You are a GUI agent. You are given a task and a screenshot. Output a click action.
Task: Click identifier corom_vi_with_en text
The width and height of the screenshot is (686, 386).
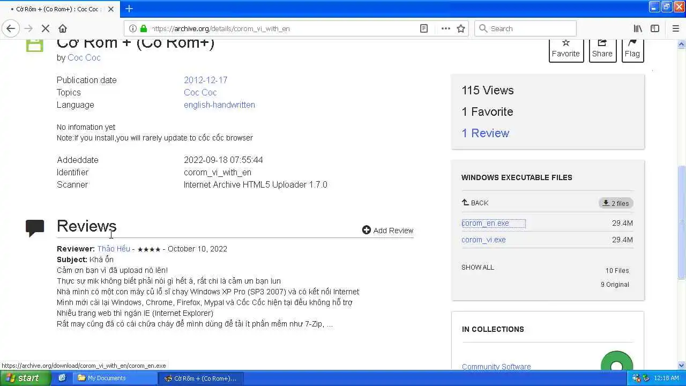click(218, 172)
